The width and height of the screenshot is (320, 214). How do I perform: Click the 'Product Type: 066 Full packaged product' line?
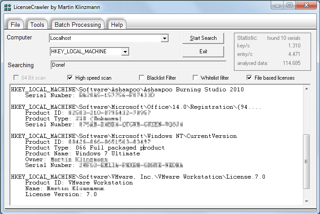[95, 148]
